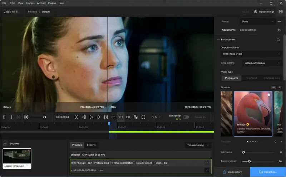Open the Crop setting Letterbox/Pillarbox dropdown
Image resolution: width=286 pixels, height=177 pixels.
point(262,63)
